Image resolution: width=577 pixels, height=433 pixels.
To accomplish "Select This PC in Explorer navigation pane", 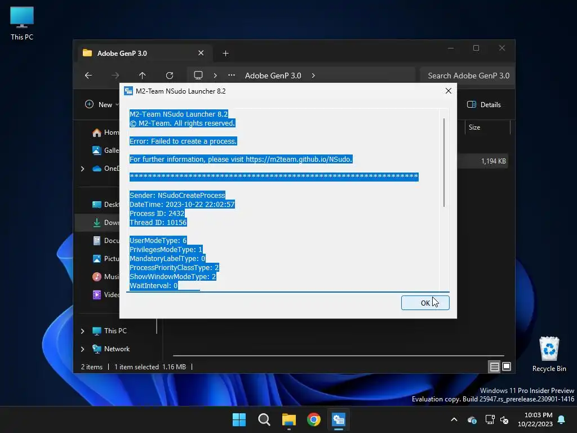I will click(110, 330).
